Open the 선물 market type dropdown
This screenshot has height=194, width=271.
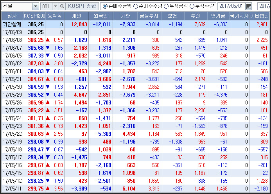click(x=36, y=6)
